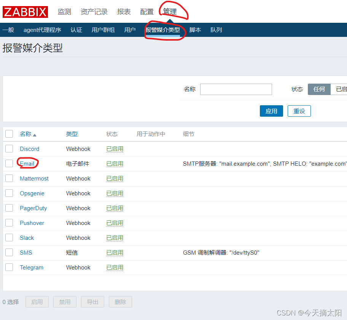
Task: Check the Telegram row checkbox
Action: (9, 267)
